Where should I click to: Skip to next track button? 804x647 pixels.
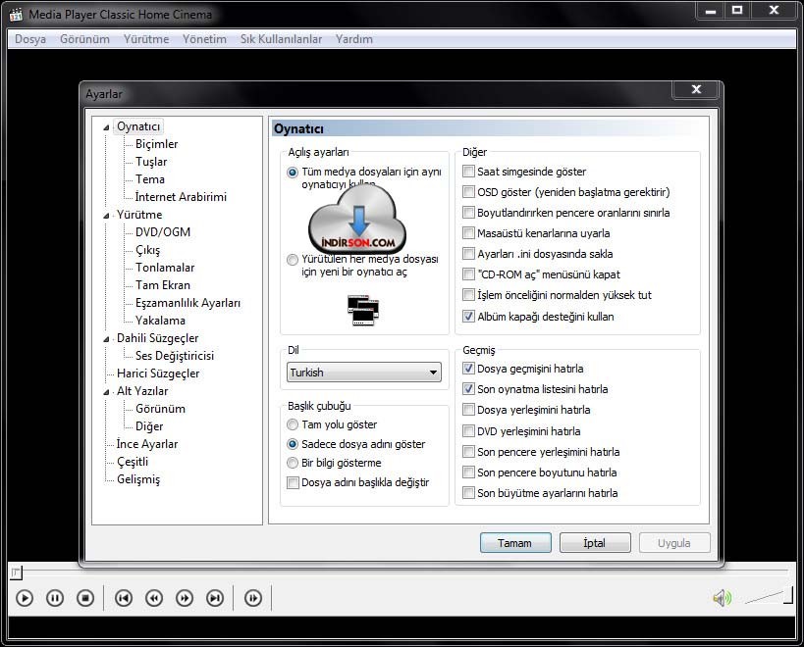click(215, 598)
